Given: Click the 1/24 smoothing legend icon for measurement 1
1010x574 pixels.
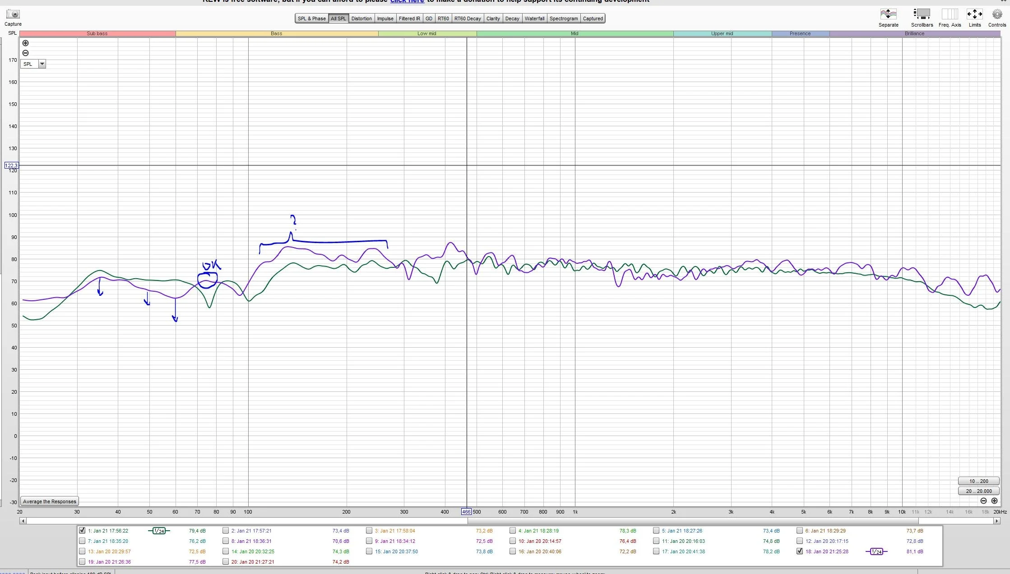Looking at the screenshot, I should coord(159,531).
